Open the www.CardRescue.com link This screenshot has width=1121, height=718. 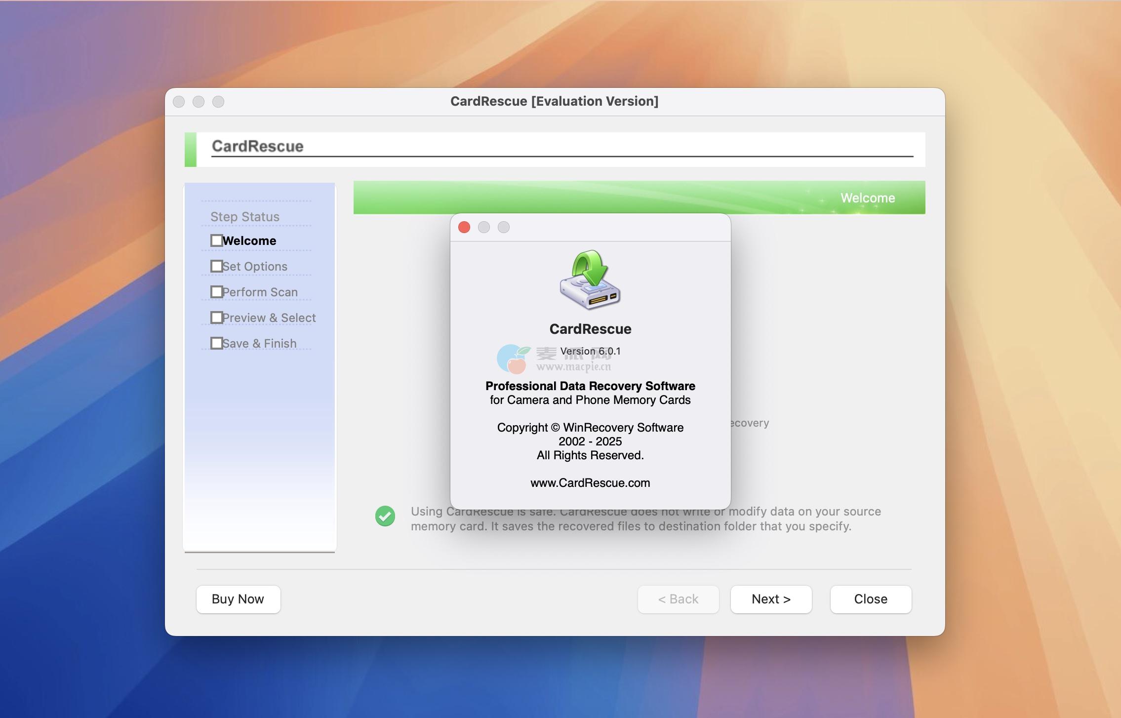[x=590, y=483]
